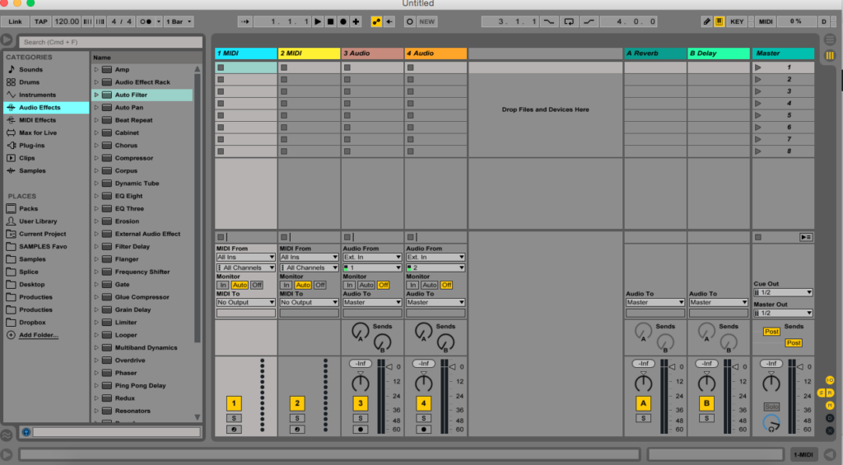843x465 pixels.
Task: Toggle KEY map mode switch
Action: pos(737,21)
